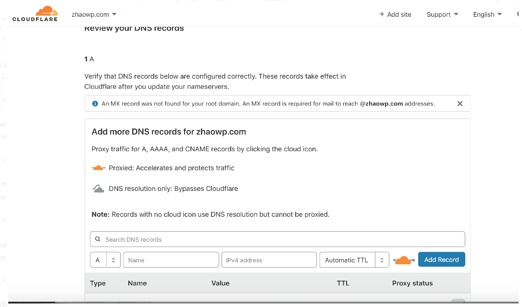Click the search magnifier icon
This screenshot has height=307, width=522.
(x=98, y=239)
